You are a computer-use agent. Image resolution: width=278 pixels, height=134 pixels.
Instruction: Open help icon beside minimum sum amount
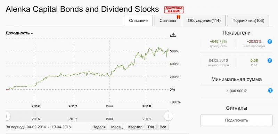tap(270, 91)
